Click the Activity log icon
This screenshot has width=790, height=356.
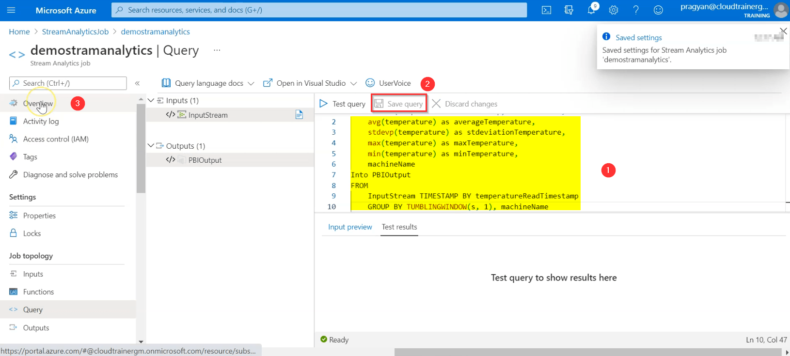click(x=14, y=121)
